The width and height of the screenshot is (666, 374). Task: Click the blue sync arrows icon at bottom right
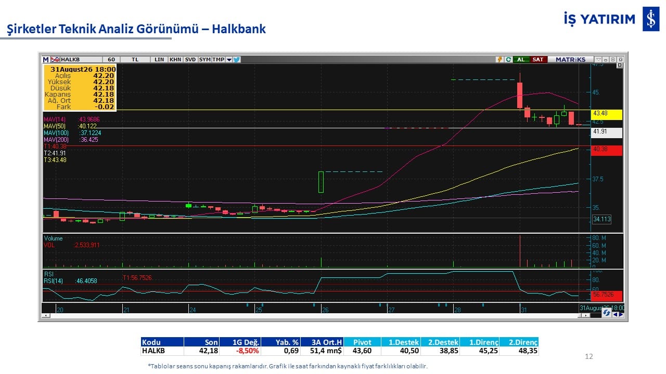click(x=607, y=313)
